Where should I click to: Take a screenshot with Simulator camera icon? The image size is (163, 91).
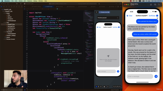click(x=155, y=5)
